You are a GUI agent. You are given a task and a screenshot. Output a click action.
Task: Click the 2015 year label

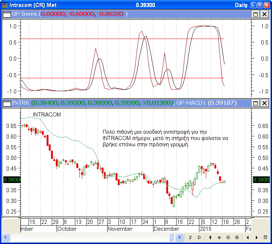206,229
